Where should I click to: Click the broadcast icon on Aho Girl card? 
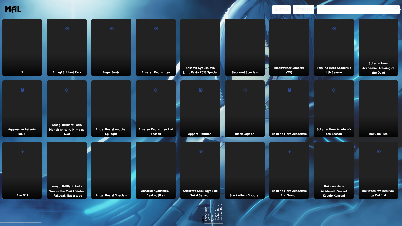coord(22,152)
